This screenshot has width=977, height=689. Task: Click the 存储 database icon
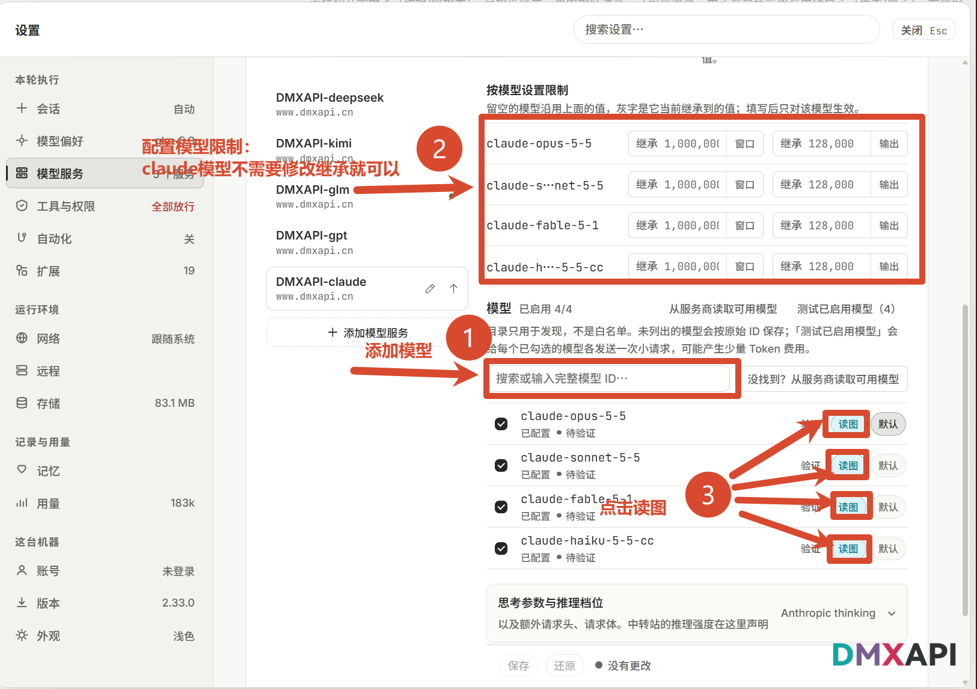click(22, 403)
